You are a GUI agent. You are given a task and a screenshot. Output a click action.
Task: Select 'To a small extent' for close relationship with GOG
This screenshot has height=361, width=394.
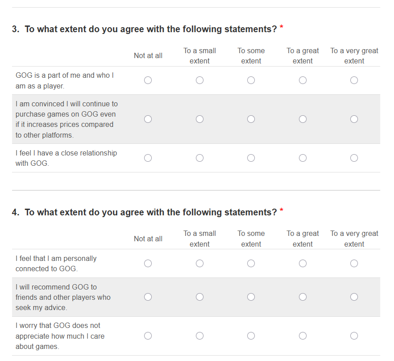click(x=199, y=158)
